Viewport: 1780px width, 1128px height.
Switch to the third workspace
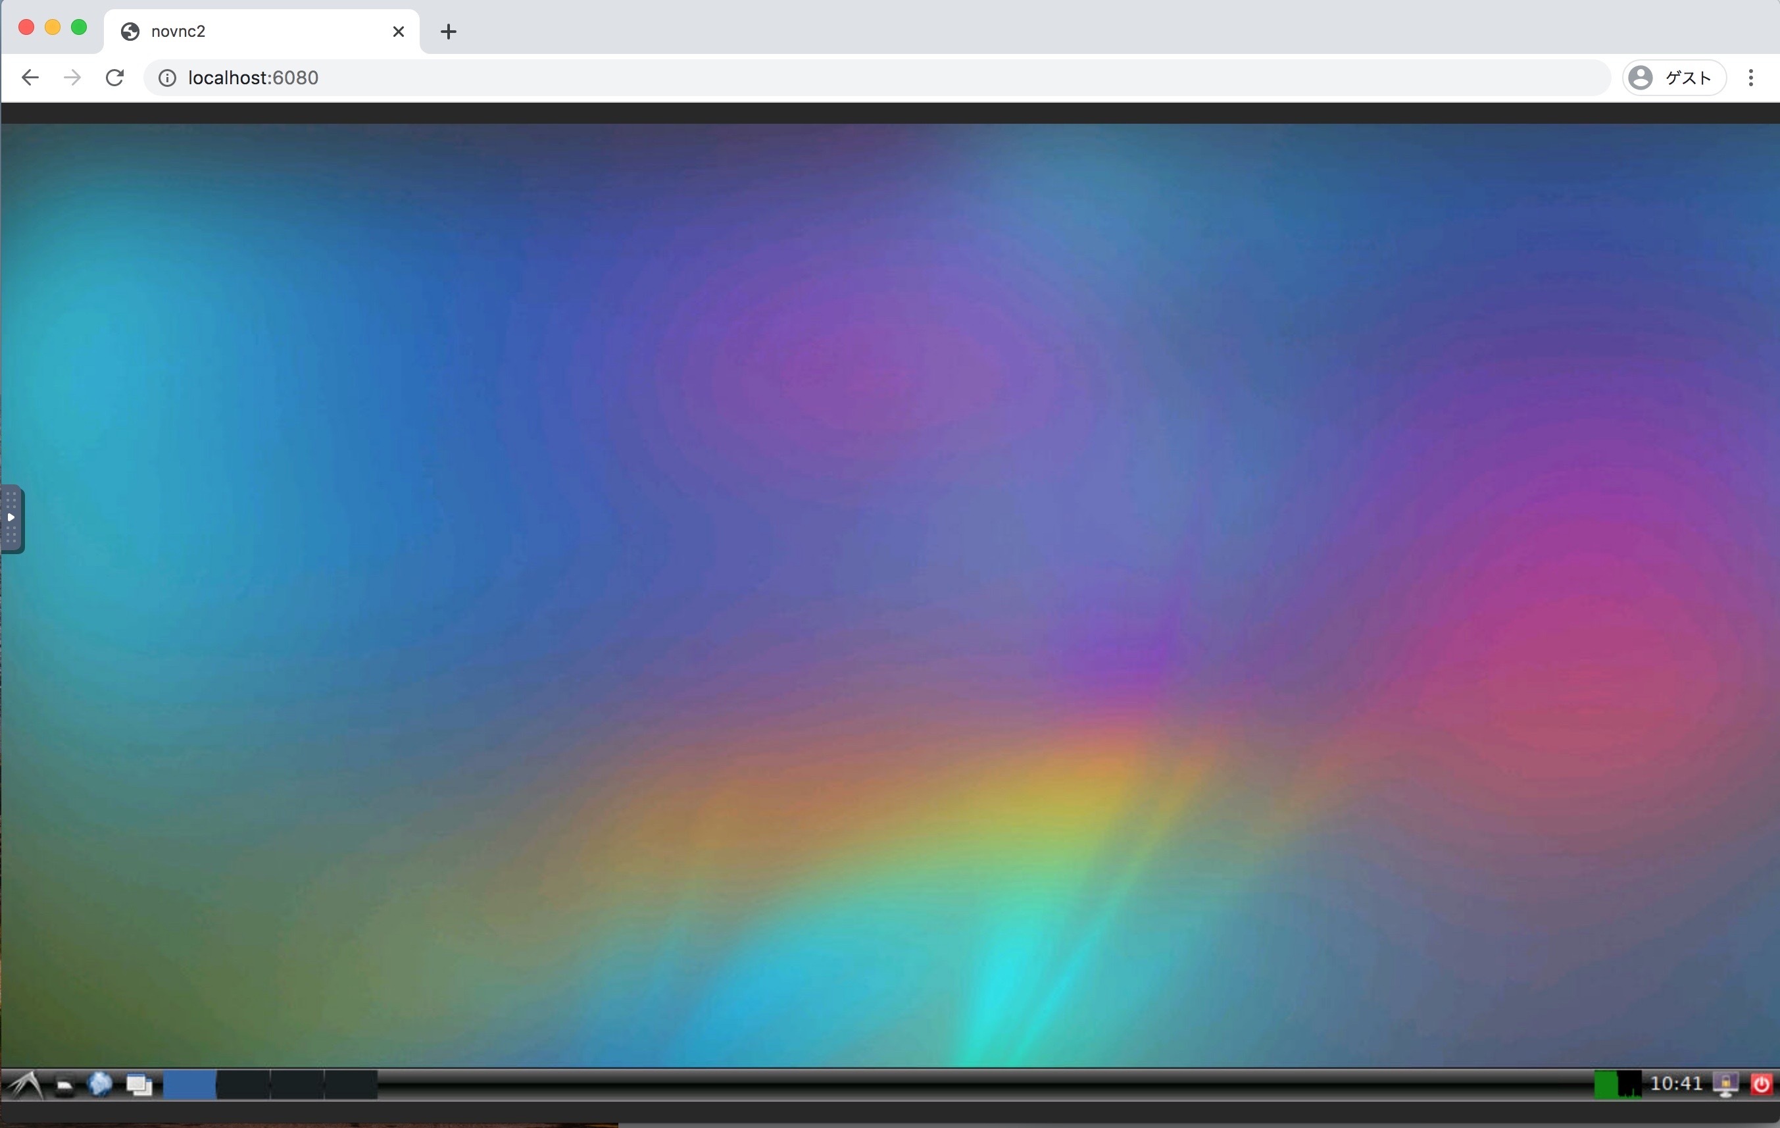(x=297, y=1085)
